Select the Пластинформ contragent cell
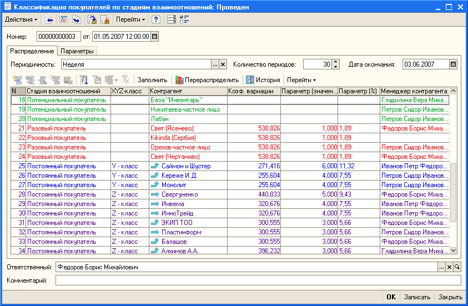This screenshot has height=306, width=468. tap(188, 232)
